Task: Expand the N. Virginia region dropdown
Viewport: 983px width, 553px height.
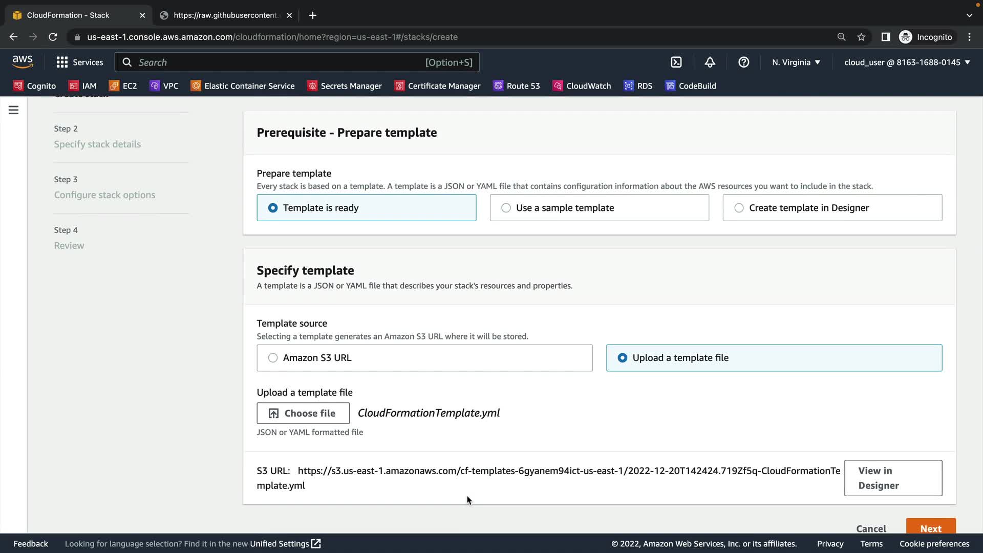Action: coord(796,62)
